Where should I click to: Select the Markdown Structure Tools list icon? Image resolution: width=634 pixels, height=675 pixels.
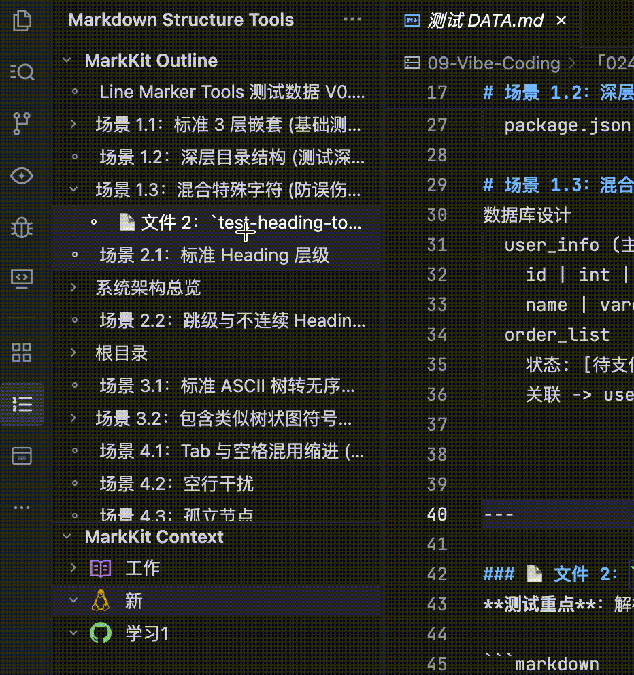pyautogui.click(x=22, y=404)
